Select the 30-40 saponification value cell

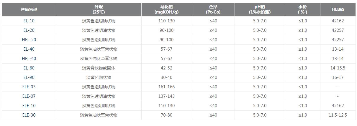tap(166, 77)
